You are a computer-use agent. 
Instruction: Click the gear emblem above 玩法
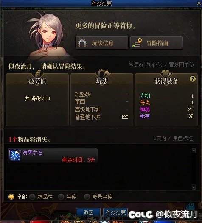tap(102, 73)
